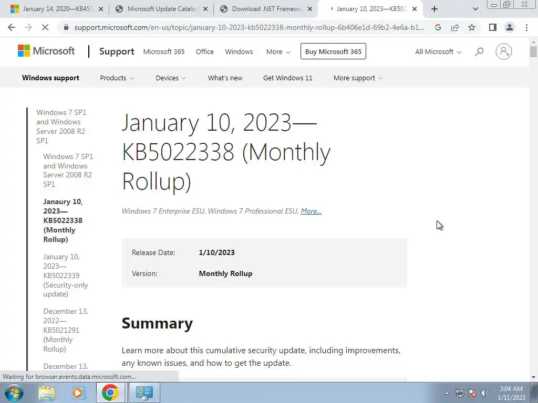Screen dimensions: 538x403
Task: Close the January 10, 2023 tab
Action: [415, 9]
